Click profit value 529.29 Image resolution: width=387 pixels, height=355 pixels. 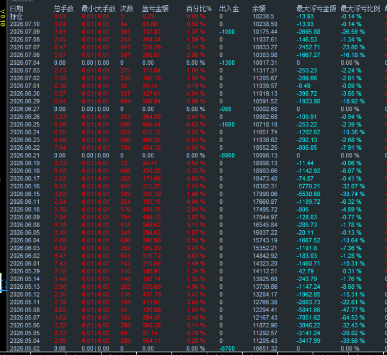click(152, 47)
